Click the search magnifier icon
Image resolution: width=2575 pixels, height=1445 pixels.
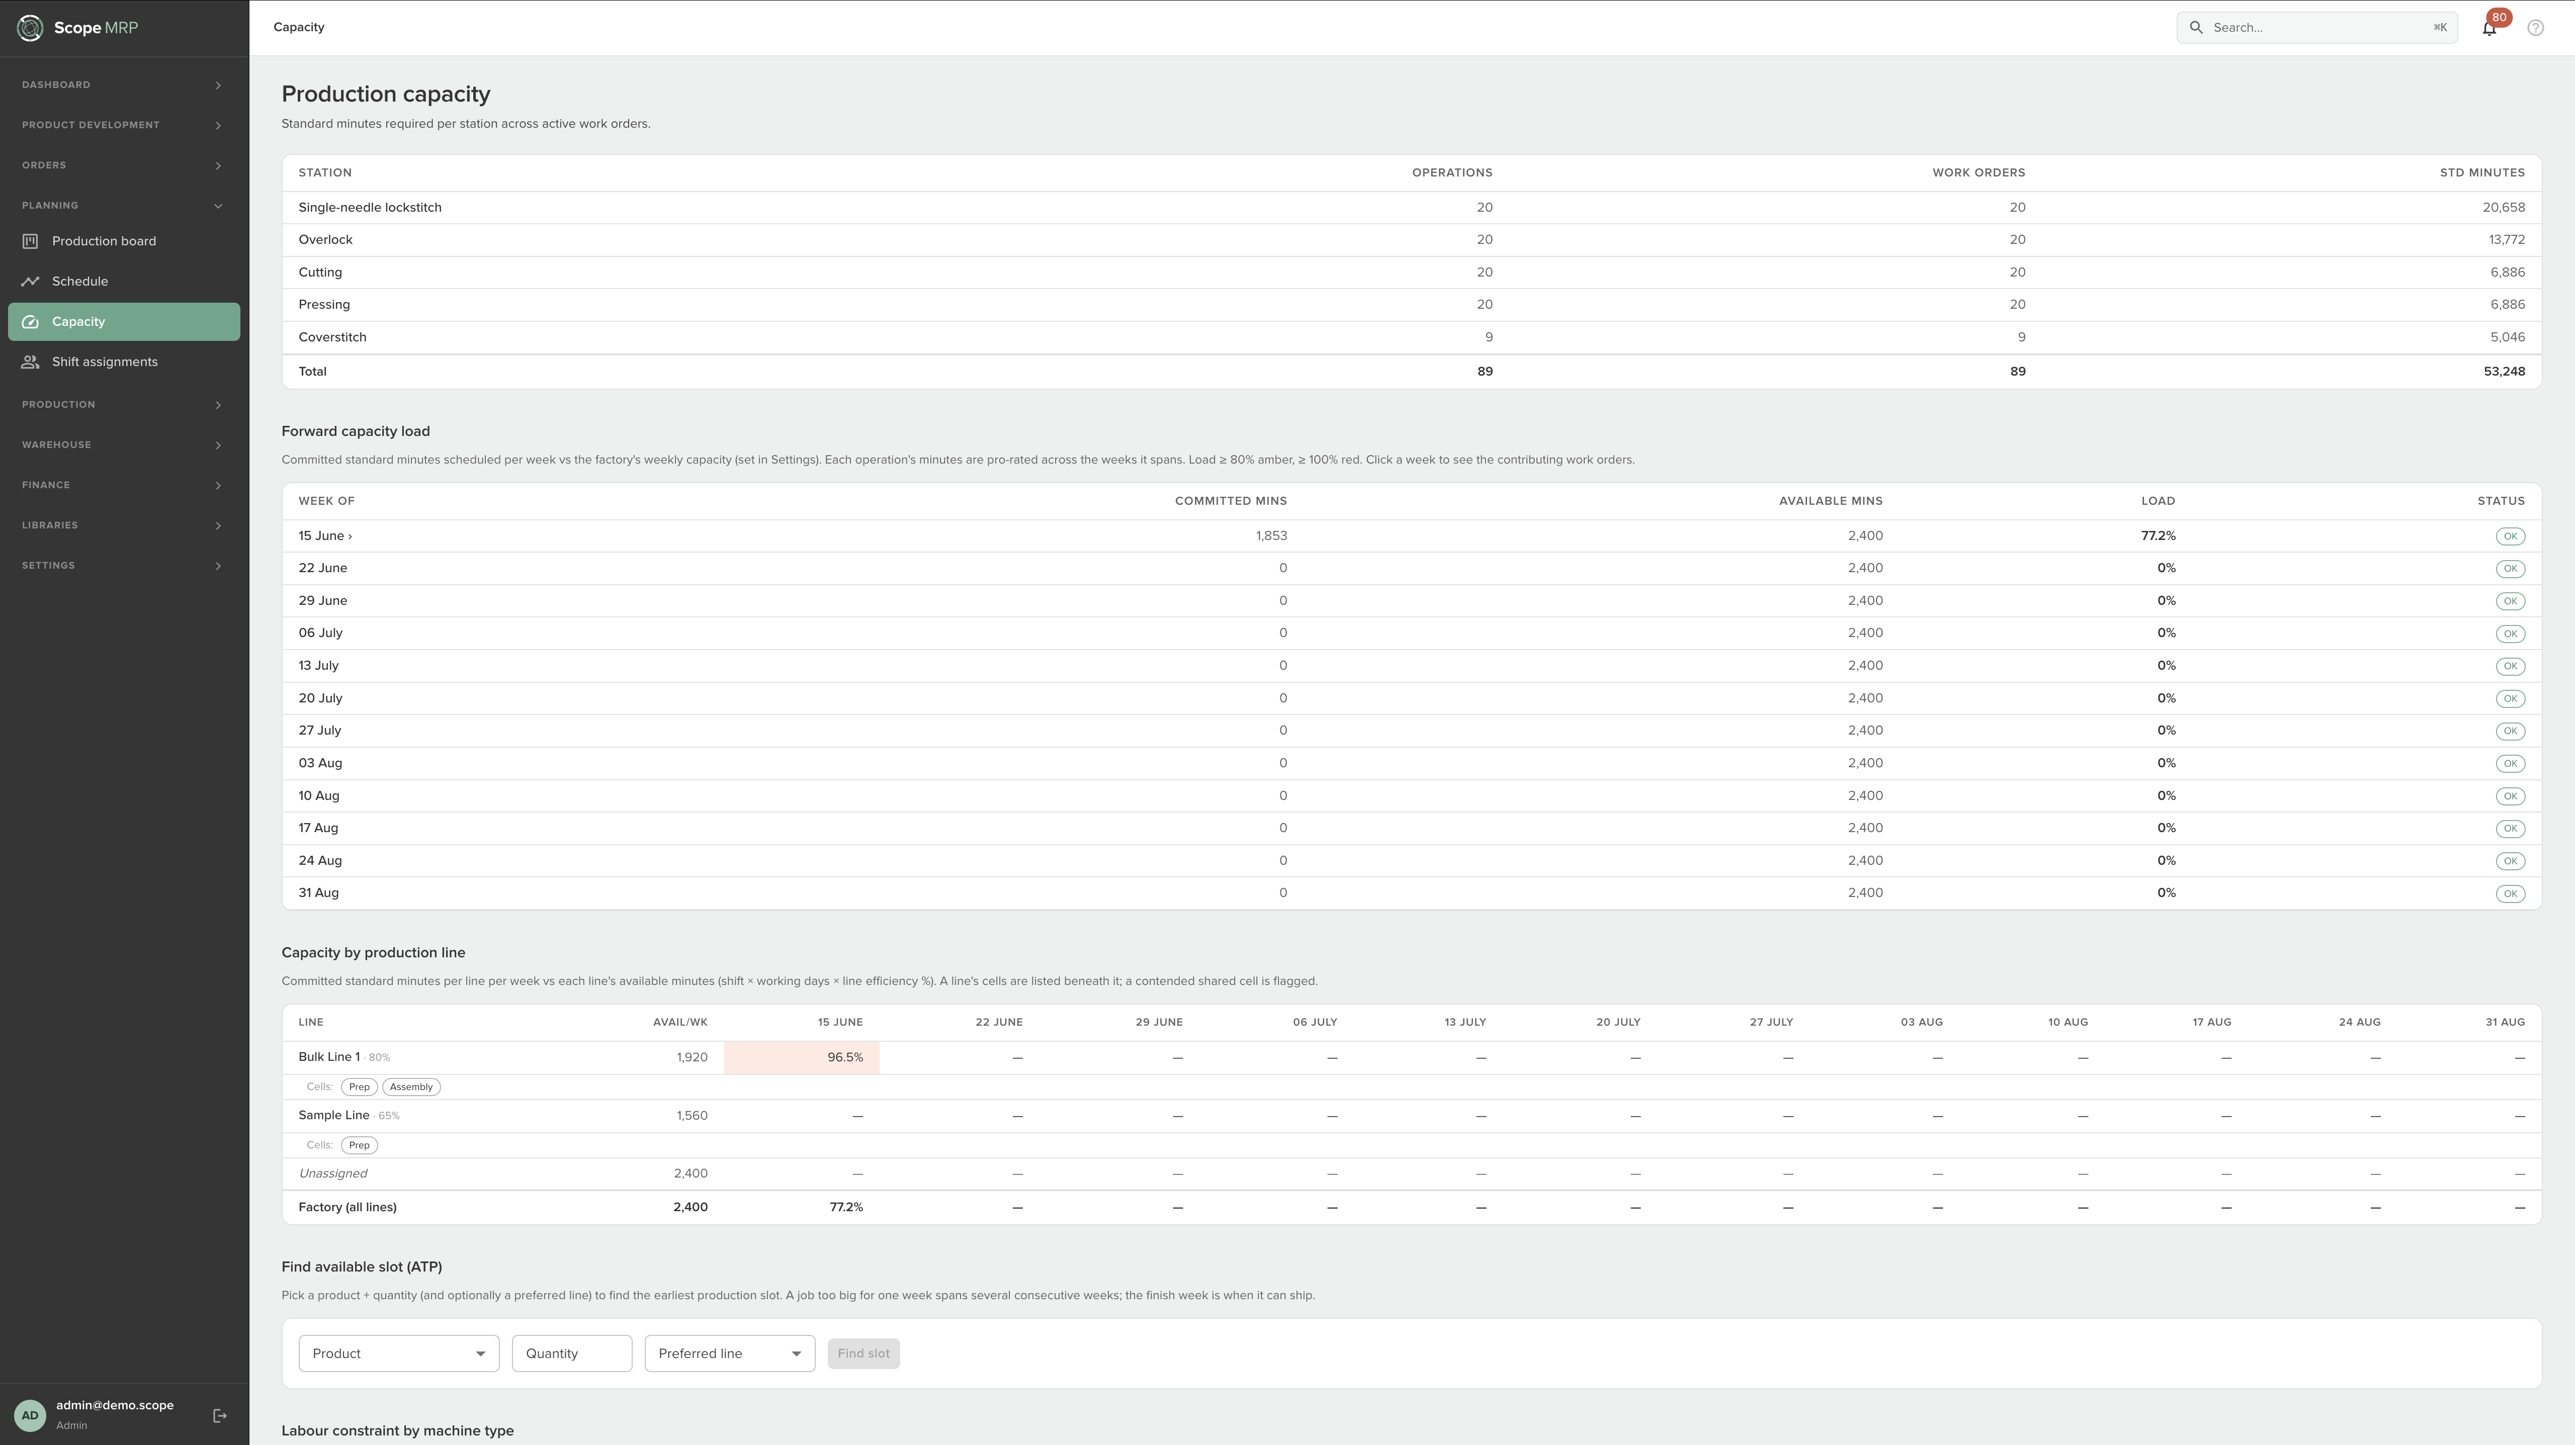point(2196,28)
